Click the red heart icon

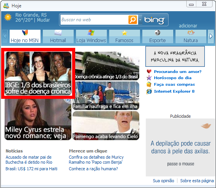click(149, 71)
